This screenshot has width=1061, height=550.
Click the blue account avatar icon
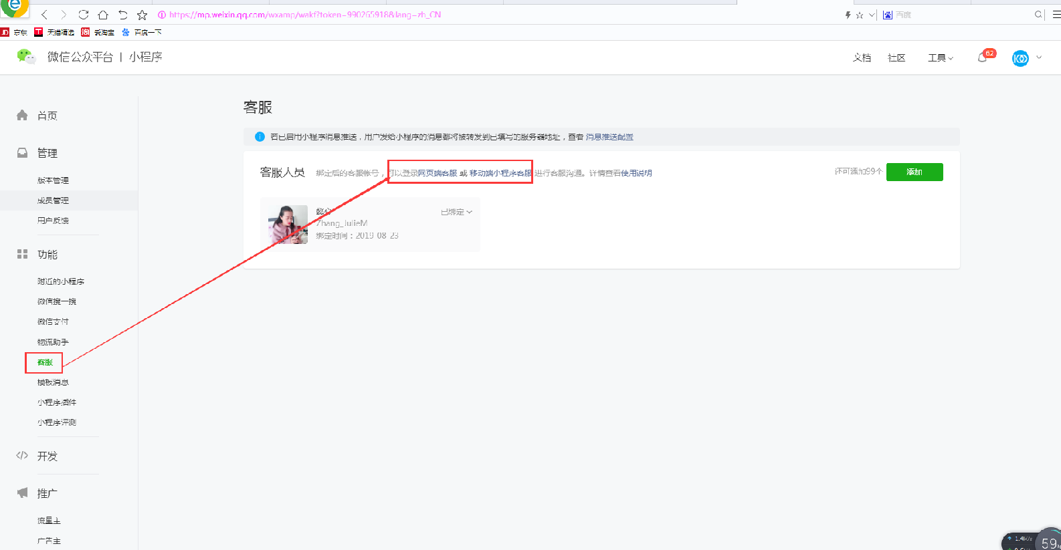(1020, 58)
